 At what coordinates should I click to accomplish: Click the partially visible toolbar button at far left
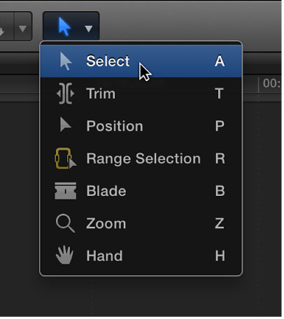(6, 26)
